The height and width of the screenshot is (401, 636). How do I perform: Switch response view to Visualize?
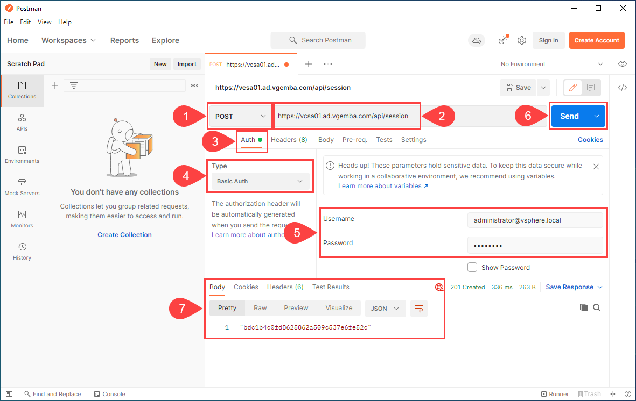[x=339, y=308]
